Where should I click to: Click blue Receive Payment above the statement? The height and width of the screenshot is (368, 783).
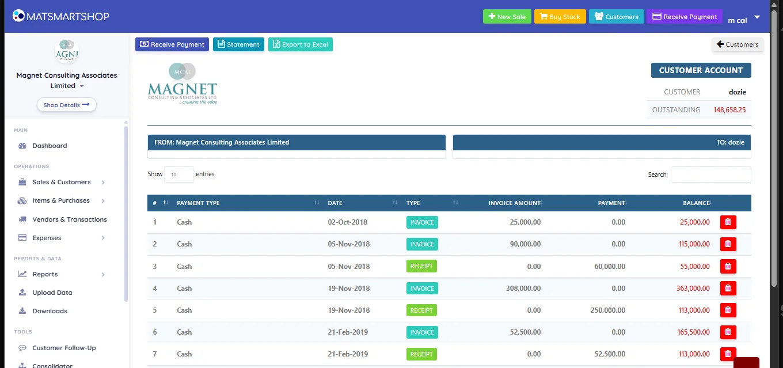(172, 44)
